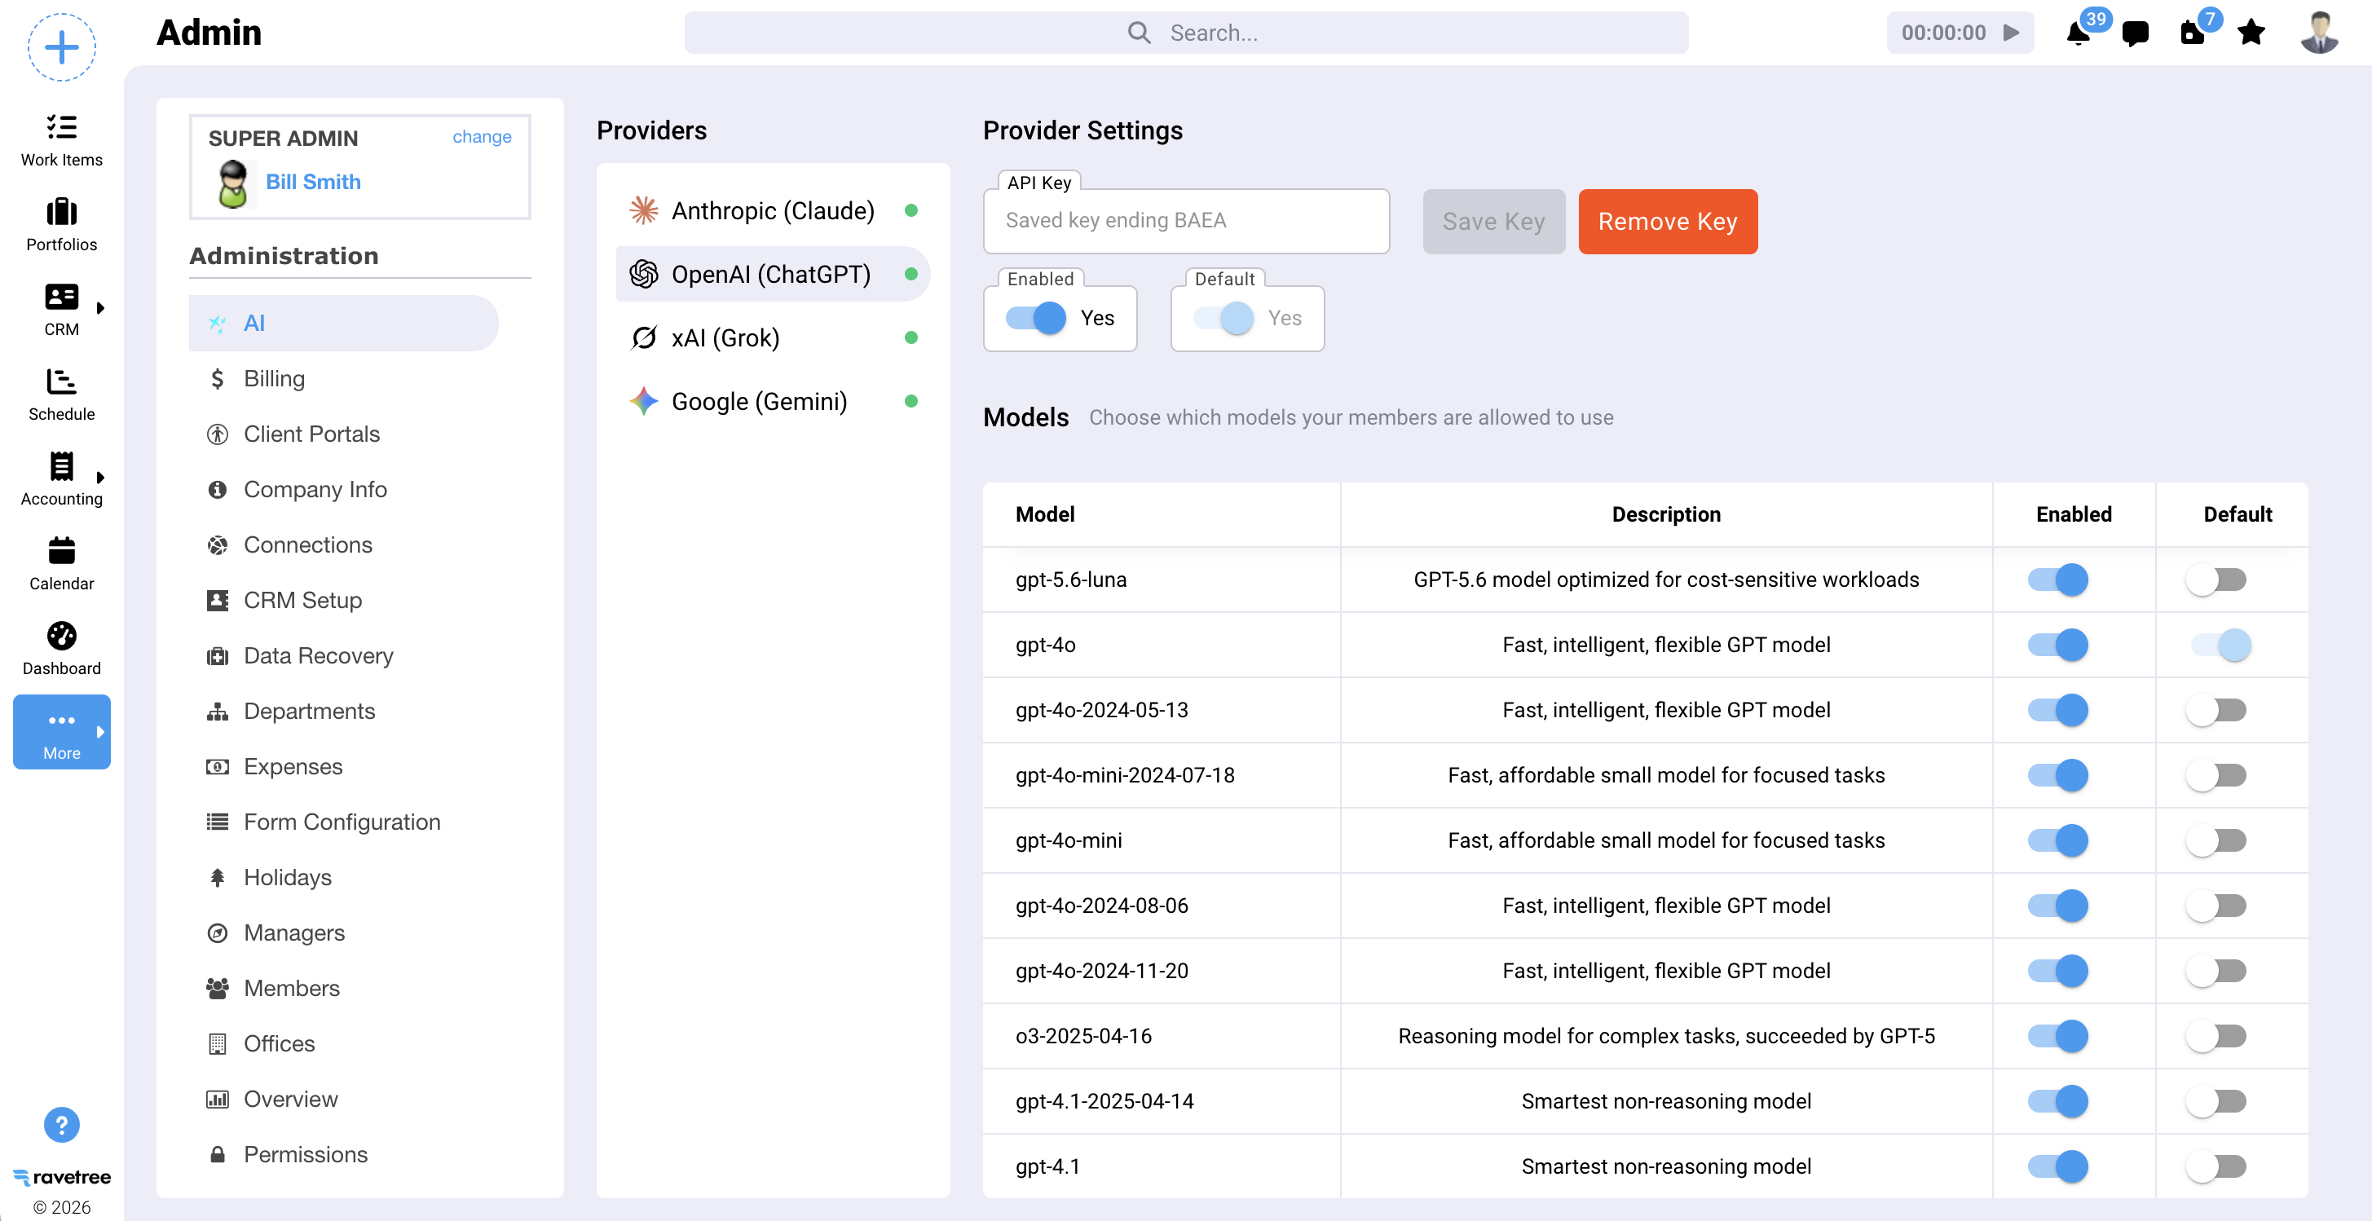Click the Super Admin avatar image
Image resolution: width=2372 pixels, height=1221 pixels.
(x=233, y=184)
